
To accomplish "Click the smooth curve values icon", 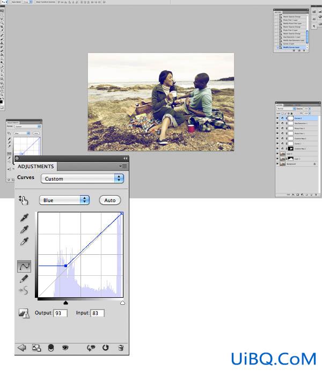I will (24, 290).
